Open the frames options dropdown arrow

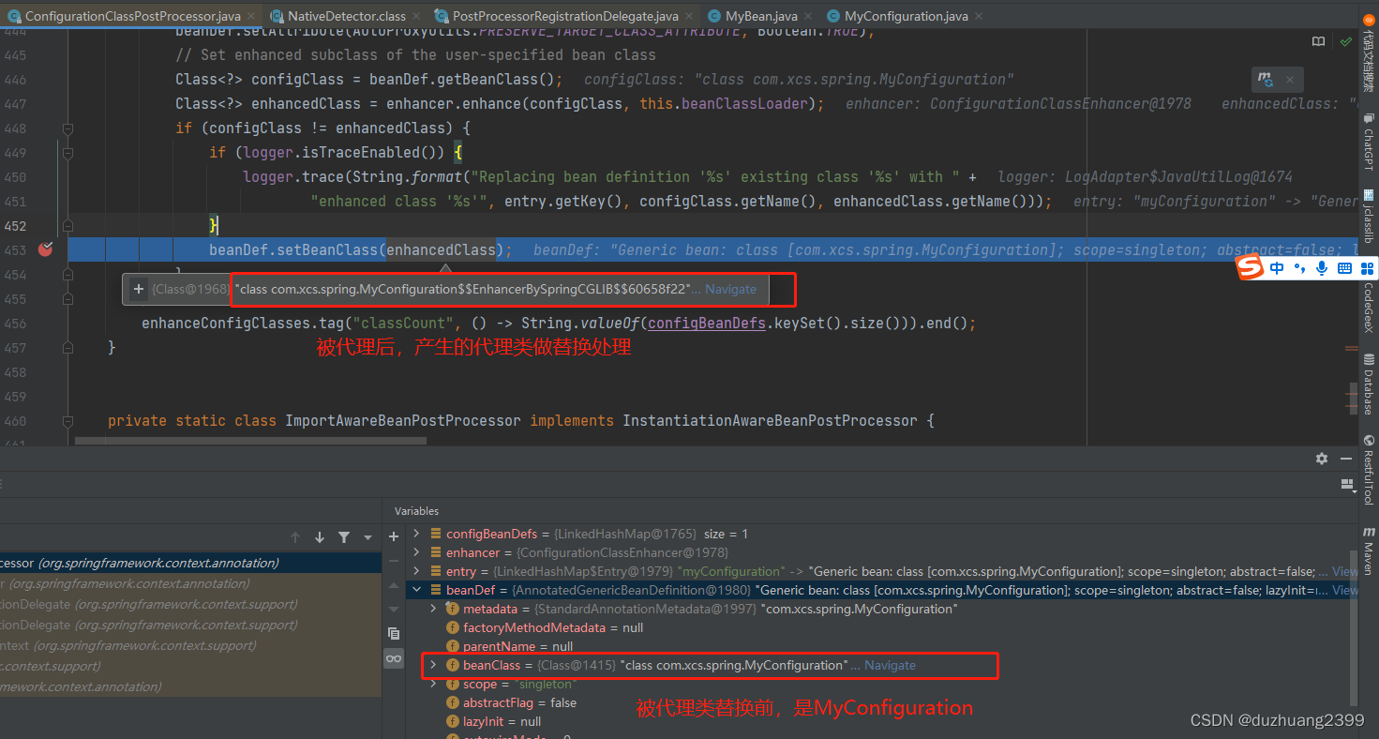(x=367, y=537)
